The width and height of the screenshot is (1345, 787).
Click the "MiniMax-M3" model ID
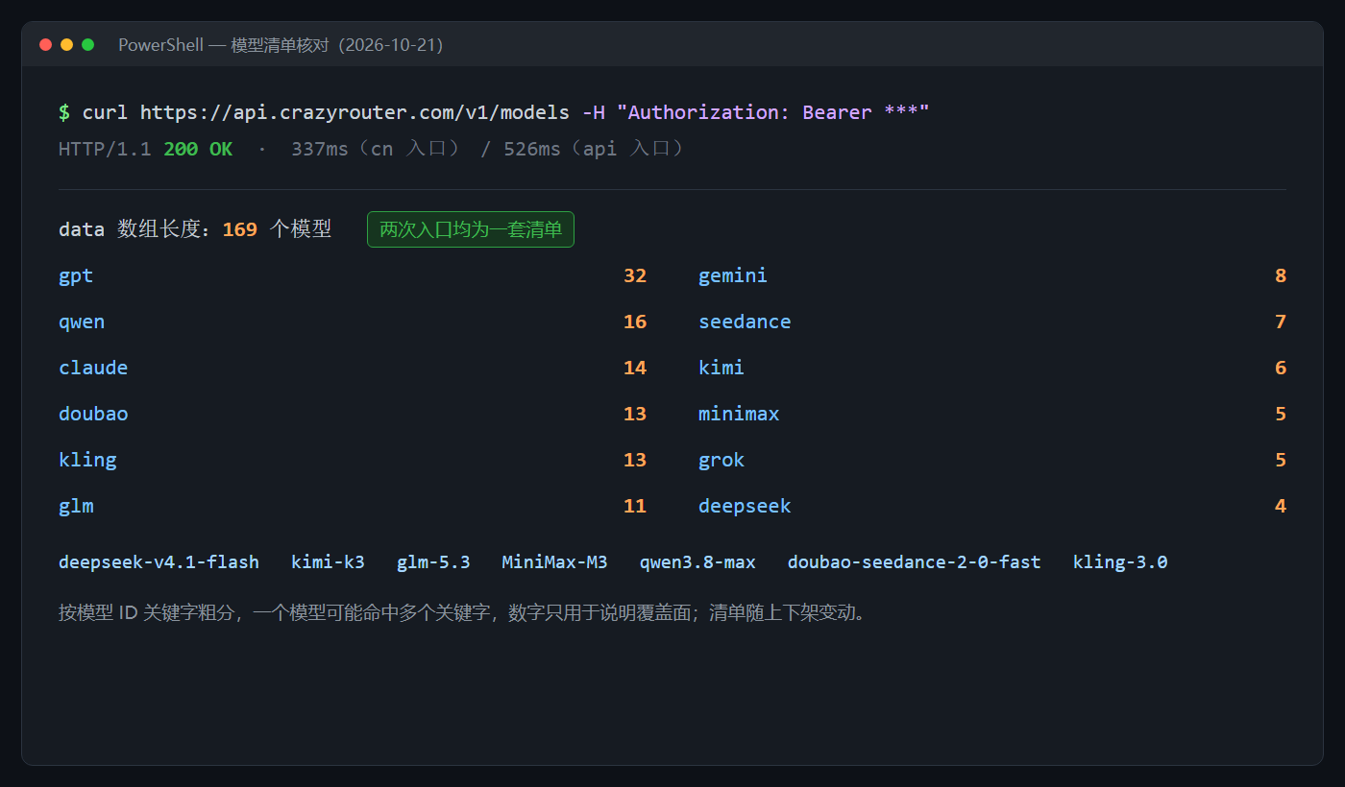click(x=554, y=562)
